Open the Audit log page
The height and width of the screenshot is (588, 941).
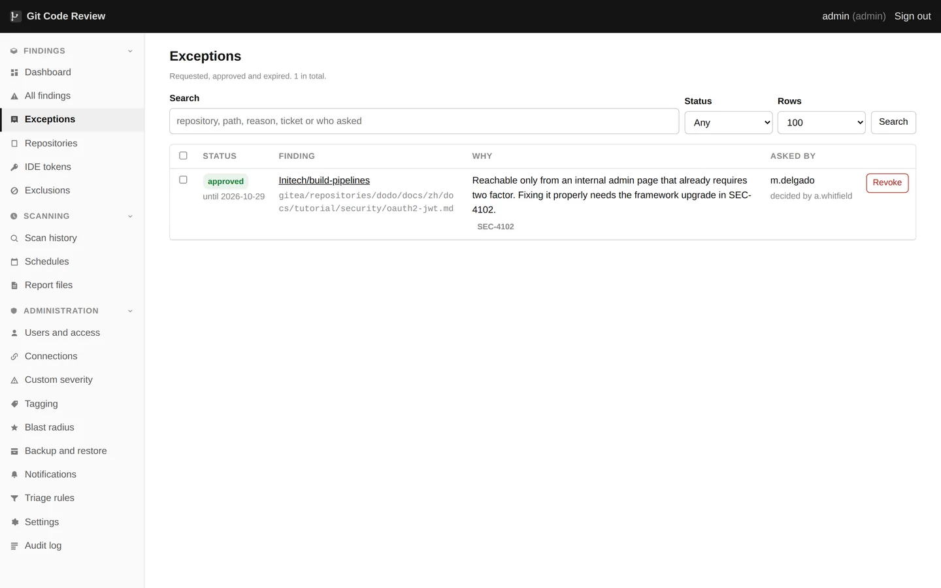point(72,546)
